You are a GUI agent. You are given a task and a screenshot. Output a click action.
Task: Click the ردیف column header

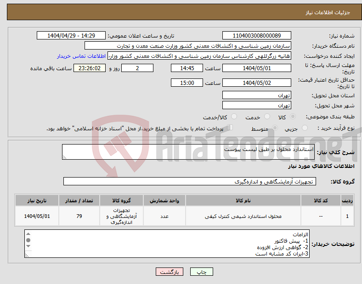point(347,200)
